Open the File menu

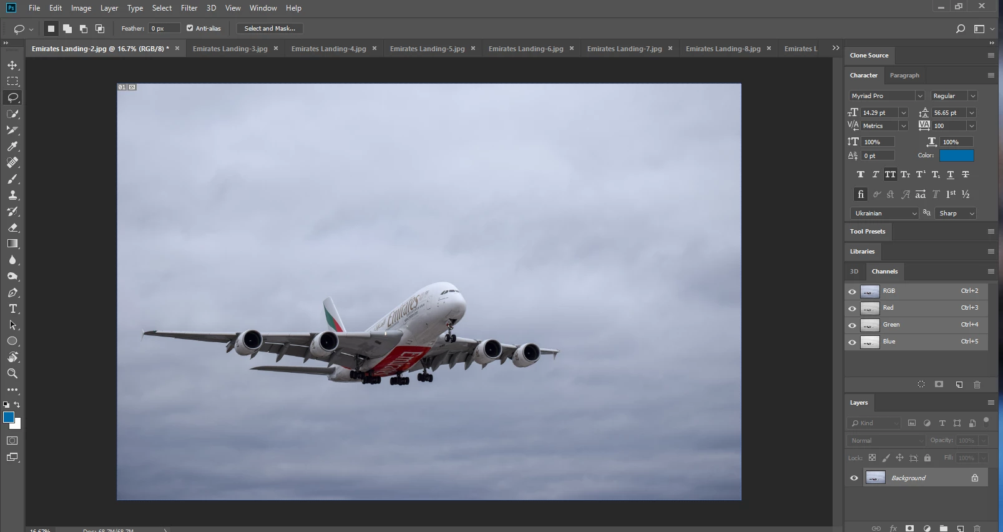(x=34, y=8)
